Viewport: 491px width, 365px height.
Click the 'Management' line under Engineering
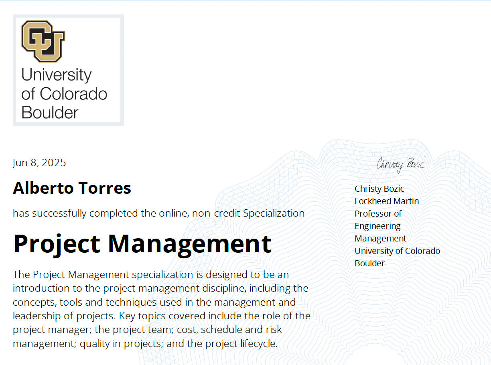tap(380, 239)
